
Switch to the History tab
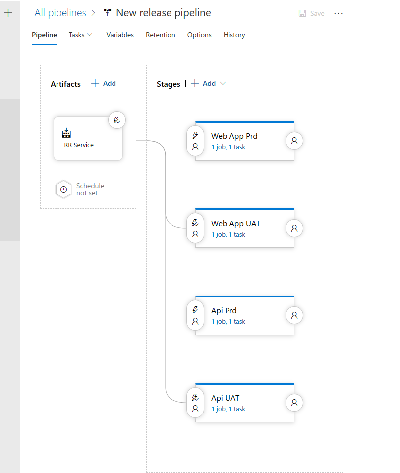234,35
